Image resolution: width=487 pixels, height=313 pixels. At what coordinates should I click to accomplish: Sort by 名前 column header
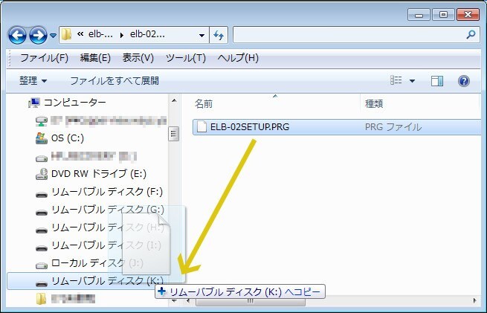[x=204, y=103]
